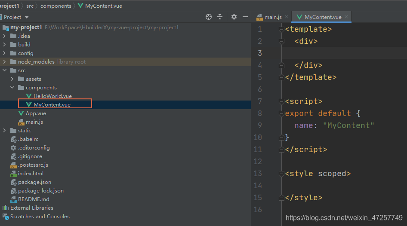
Task: Select the my-project1 root folder
Action: (x=26, y=27)
